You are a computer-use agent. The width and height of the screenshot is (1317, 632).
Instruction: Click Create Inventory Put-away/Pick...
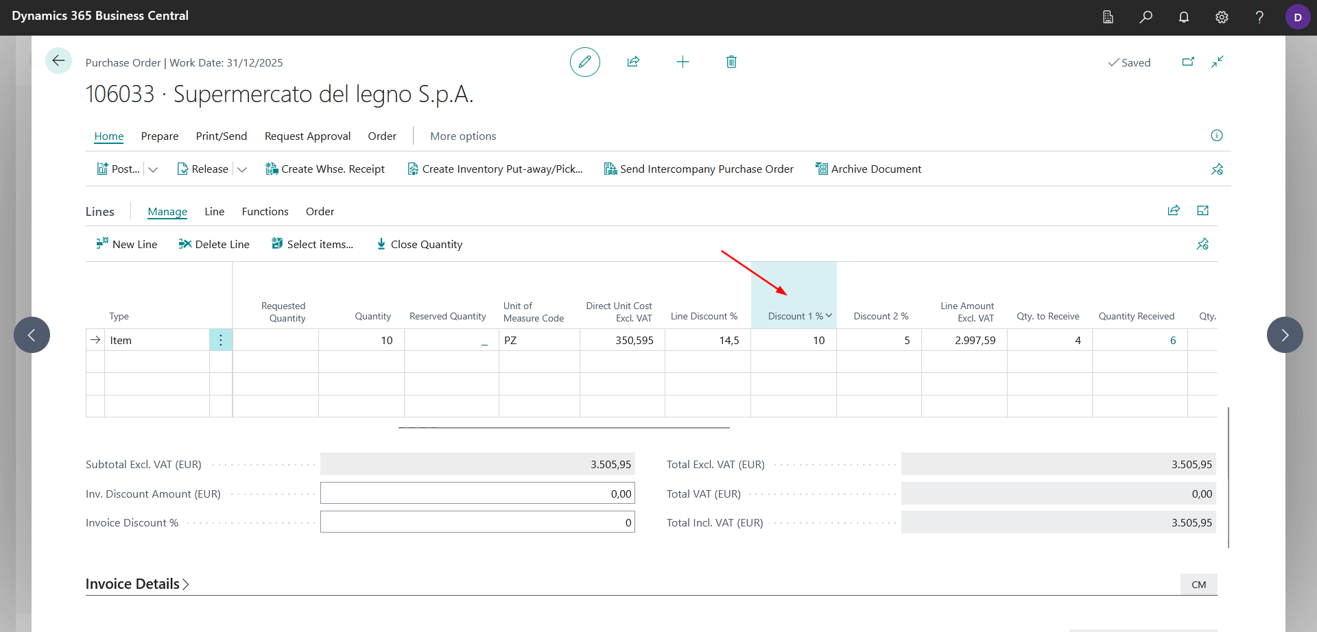point(495,169)
